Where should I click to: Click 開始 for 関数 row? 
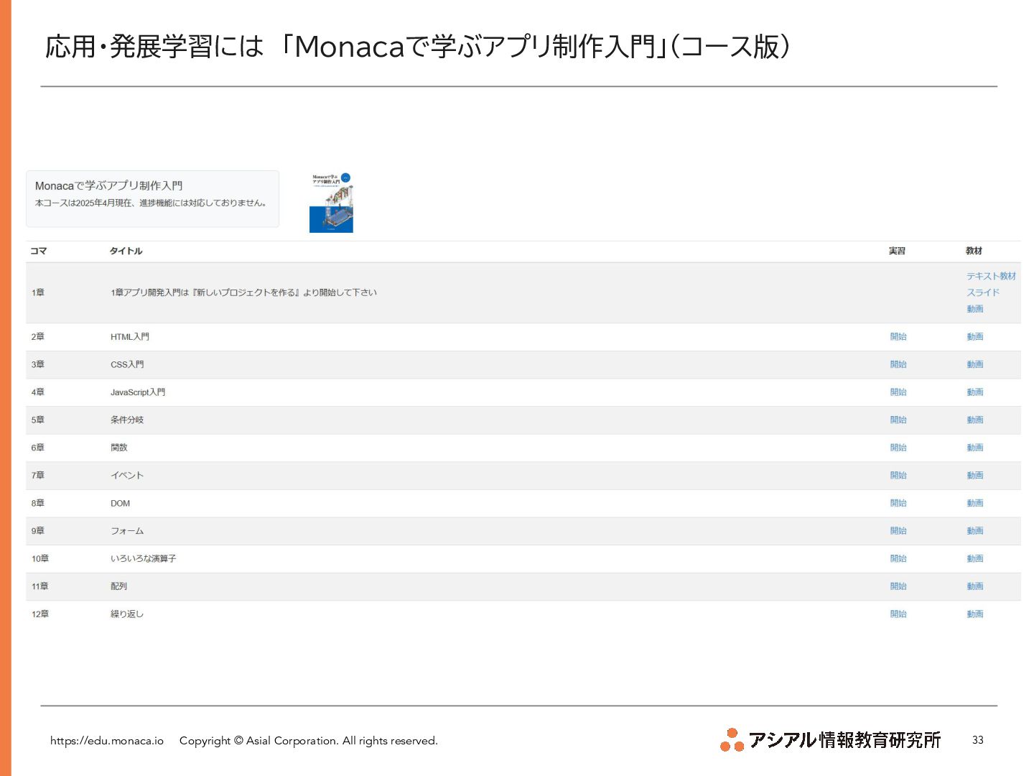(x=898, y=448)
